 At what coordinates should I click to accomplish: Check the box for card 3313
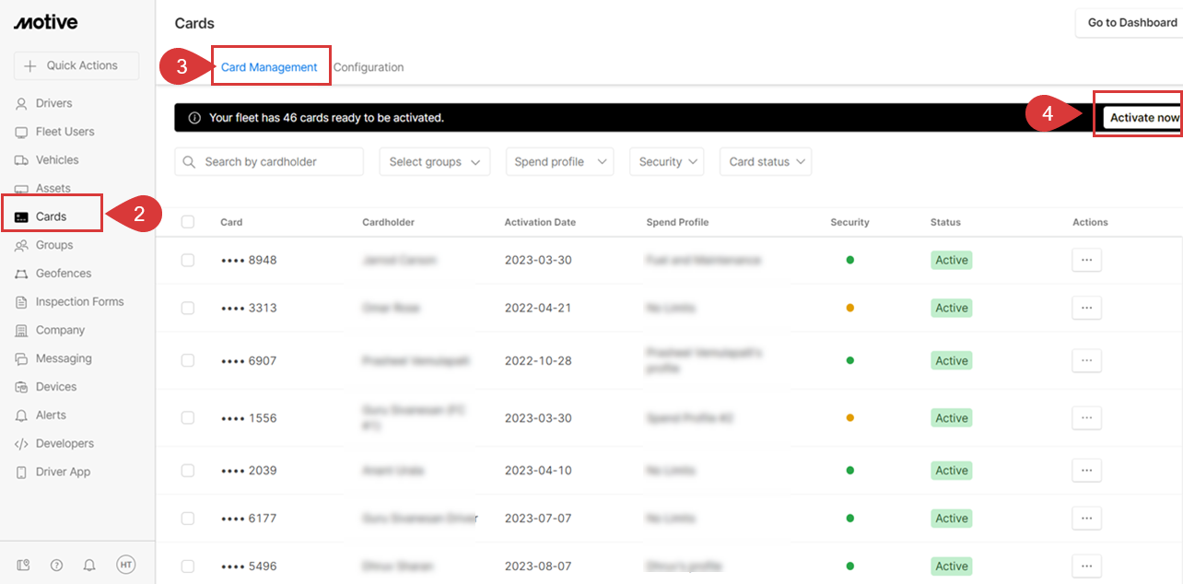188,309
